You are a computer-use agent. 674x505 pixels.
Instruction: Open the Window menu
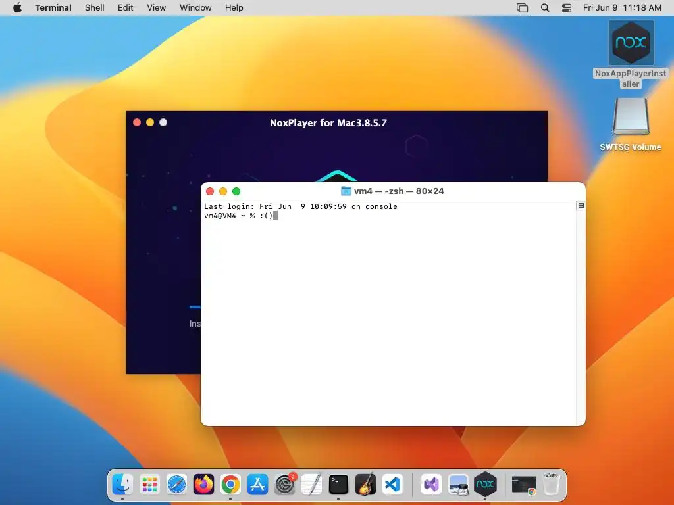[x=195, y=7]
